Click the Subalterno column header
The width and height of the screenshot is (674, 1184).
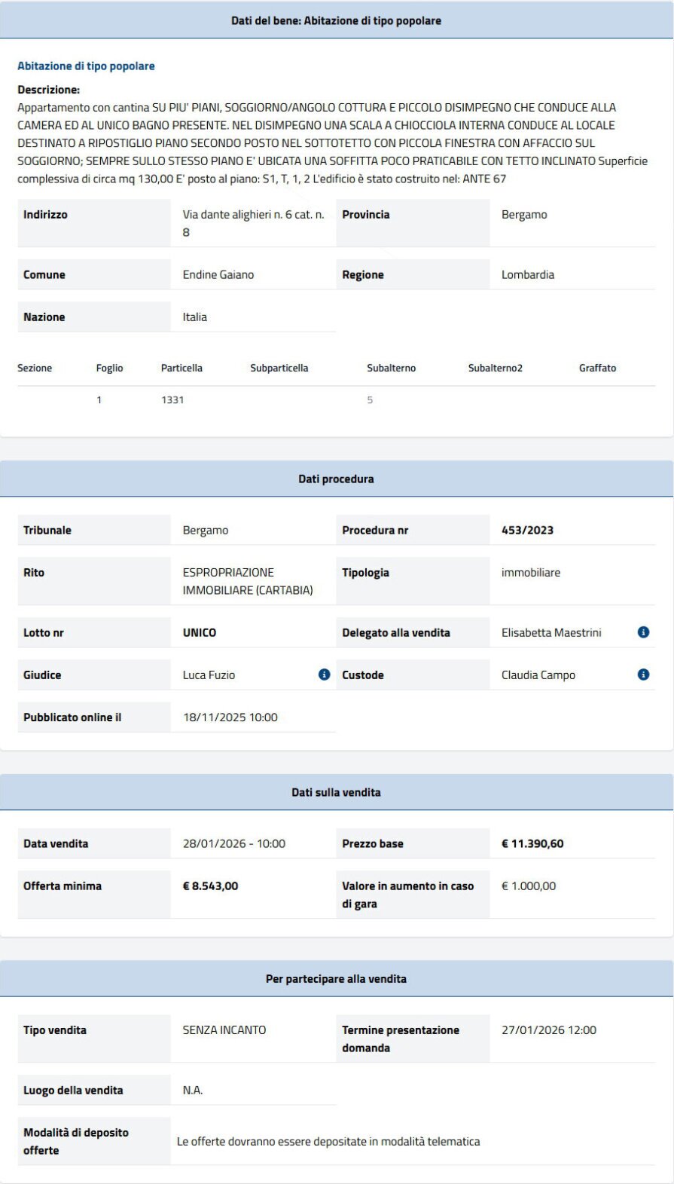click(x=391, y=368)
